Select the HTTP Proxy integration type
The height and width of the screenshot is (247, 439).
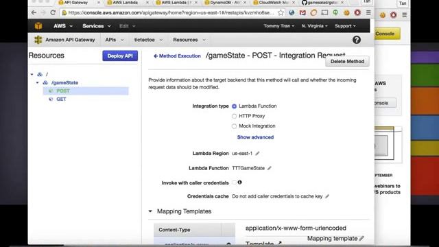pyautogui.click(x=234, y=116)
